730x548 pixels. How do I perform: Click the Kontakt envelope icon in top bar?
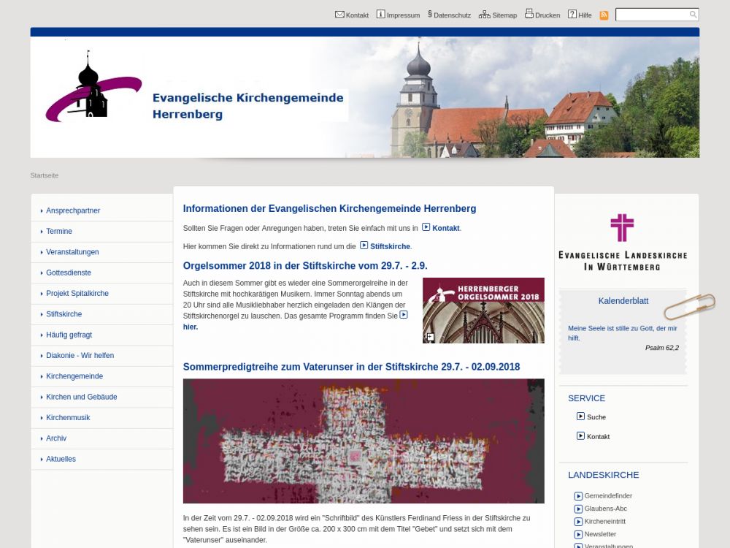(339, 15)
